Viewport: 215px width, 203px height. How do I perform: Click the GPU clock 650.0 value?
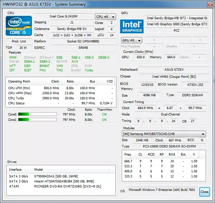(x=141, y=57)
